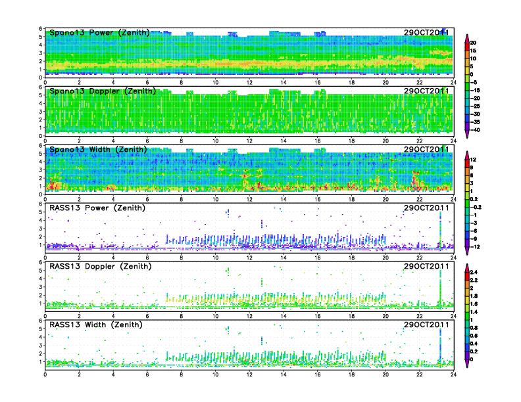
Task: Click the 29OCT2011 date in RASS13 Power panel
Action: click(x=426, y=208)
